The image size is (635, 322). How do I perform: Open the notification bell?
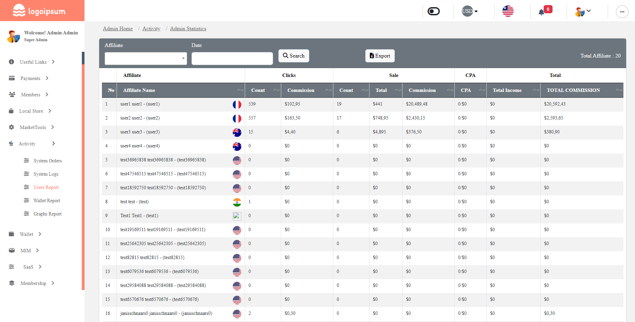tap(542, 12)
